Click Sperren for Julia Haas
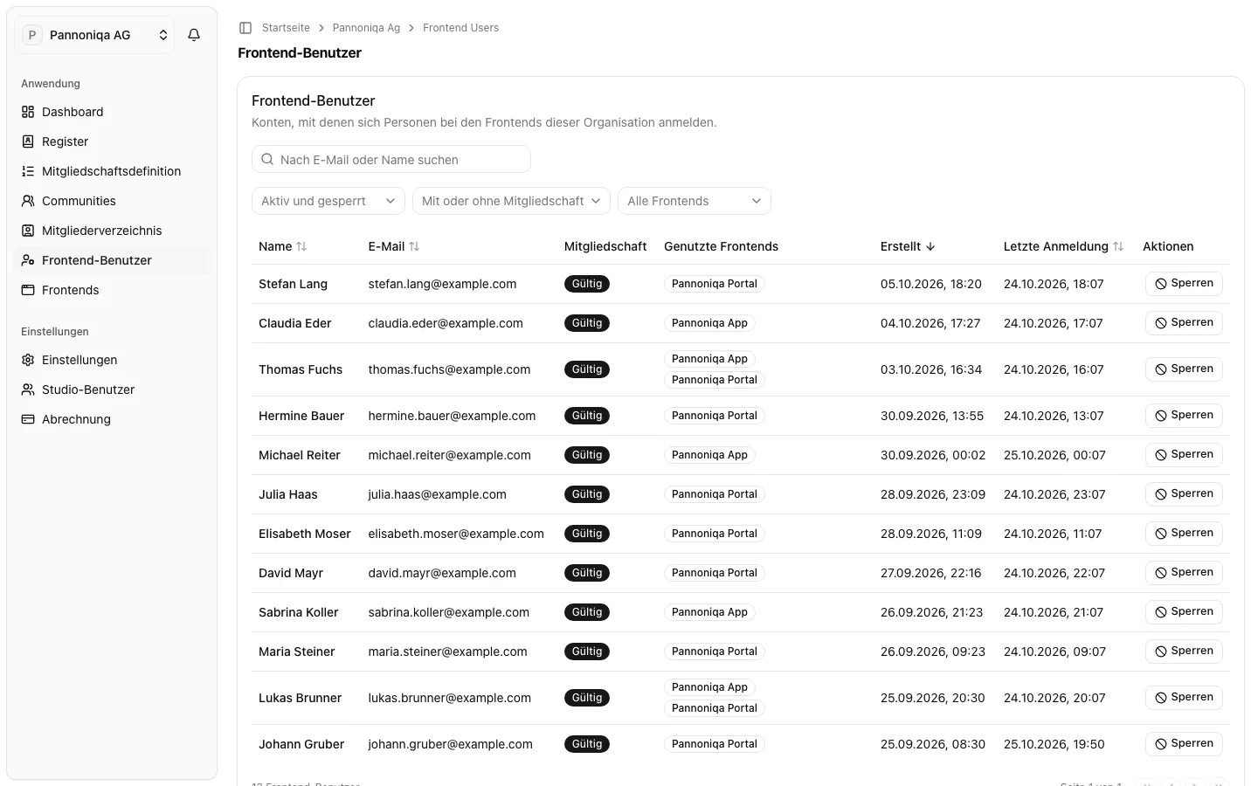 pyautogui.click(x=1184, y=494)
